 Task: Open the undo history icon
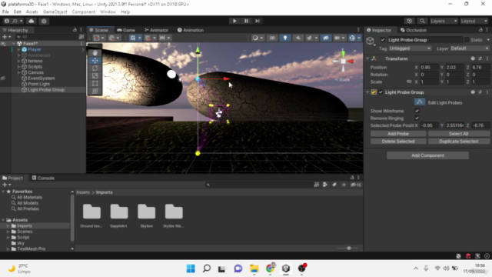coord(410,21)
